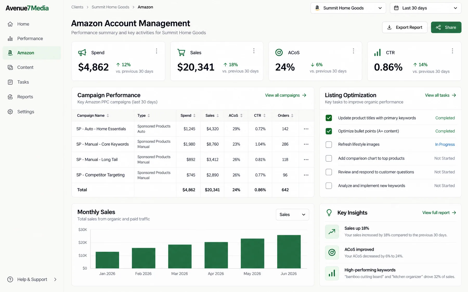Image resolution: width=468 pixels, height=292 pixels.
Task: Check Review and respond to customer questions
Action: 329,172
